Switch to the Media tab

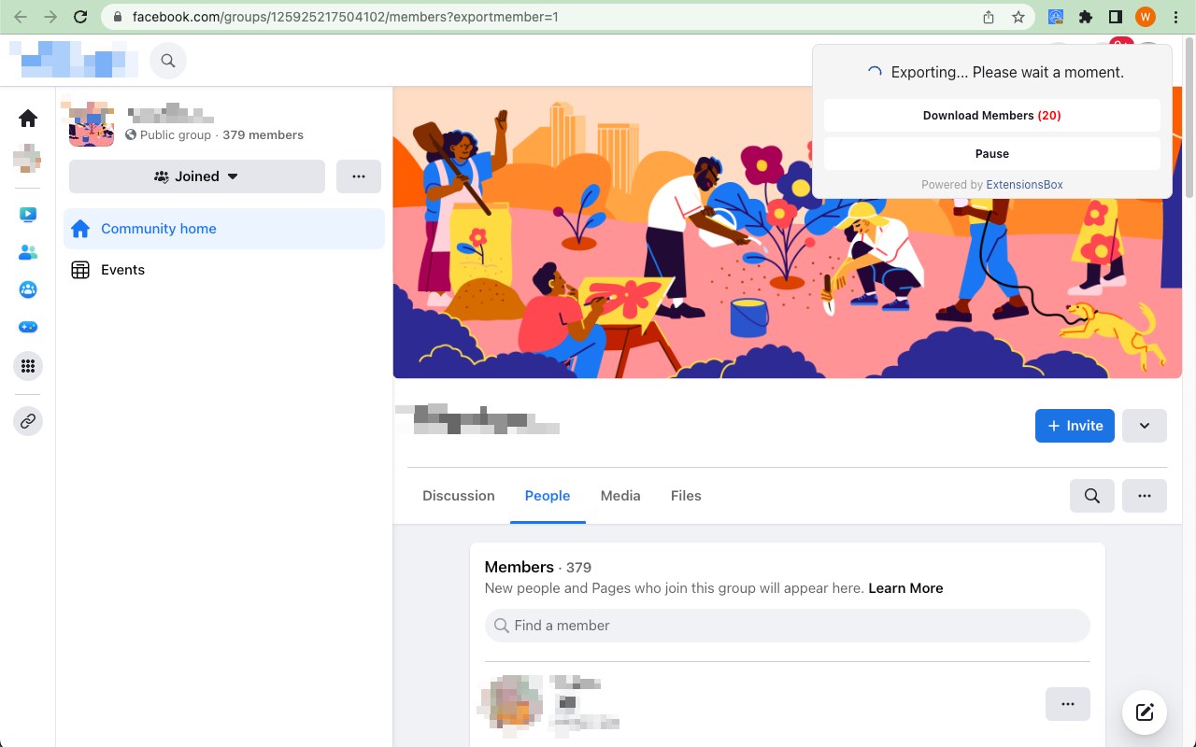[x=620, y=496]
